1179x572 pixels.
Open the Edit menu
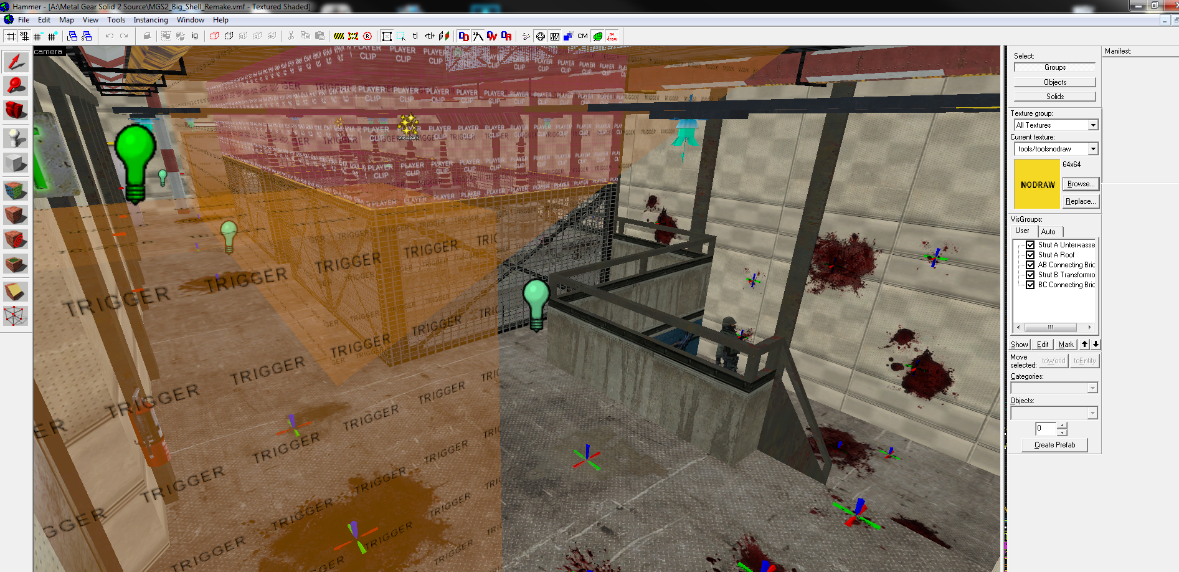coord(44,20)
